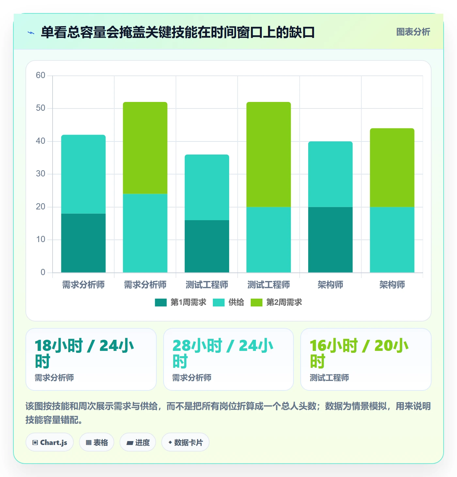This screenshot has height=477, width=457.
Task: Open the 16小时 / 20小时 stat card
Action: (x=366, y=359)
